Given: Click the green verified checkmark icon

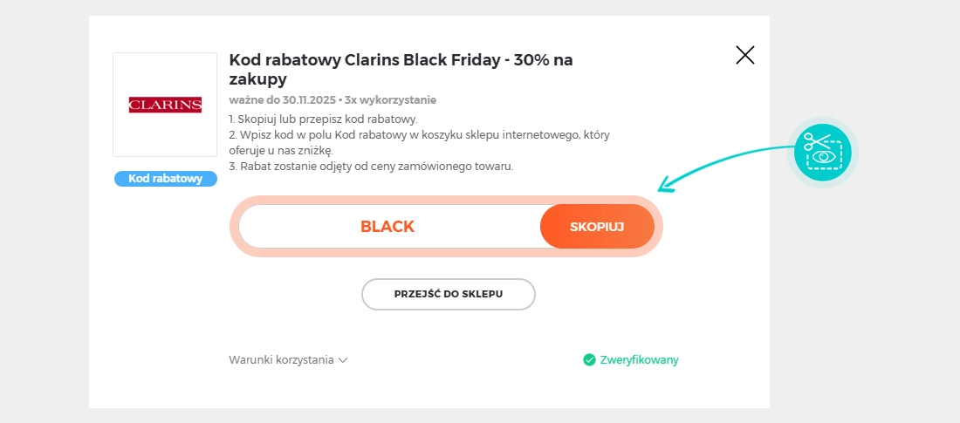Looking at the screenshot, I should coord(589,359).
